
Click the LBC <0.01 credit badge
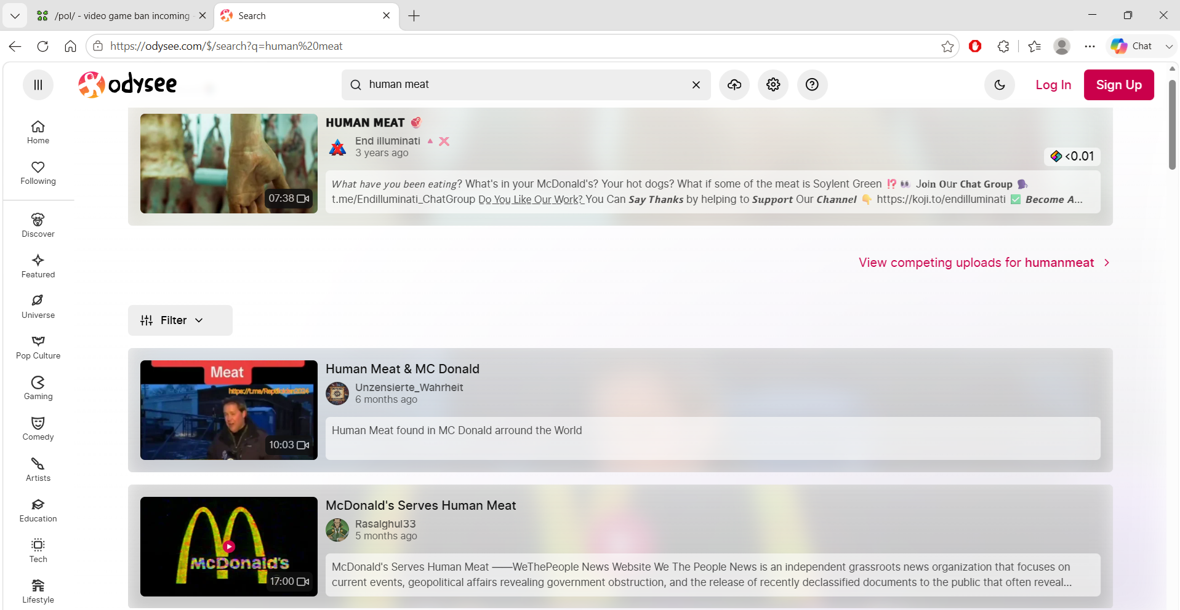tap(1072, 156)
